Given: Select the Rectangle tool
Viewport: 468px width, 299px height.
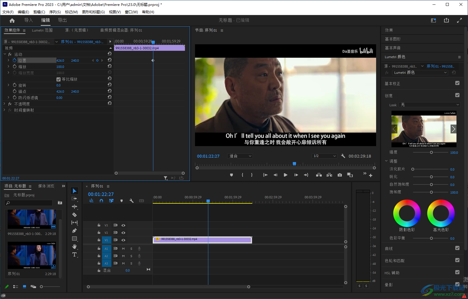Looking at the screenshot, I should point(74,238).
